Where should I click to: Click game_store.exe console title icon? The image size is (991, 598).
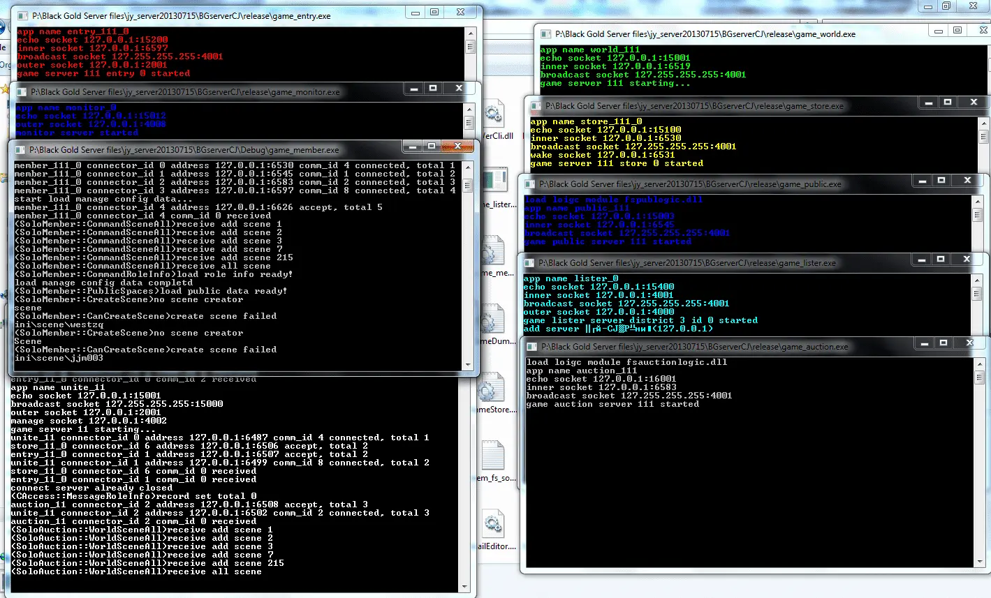[x=536, y=106]
